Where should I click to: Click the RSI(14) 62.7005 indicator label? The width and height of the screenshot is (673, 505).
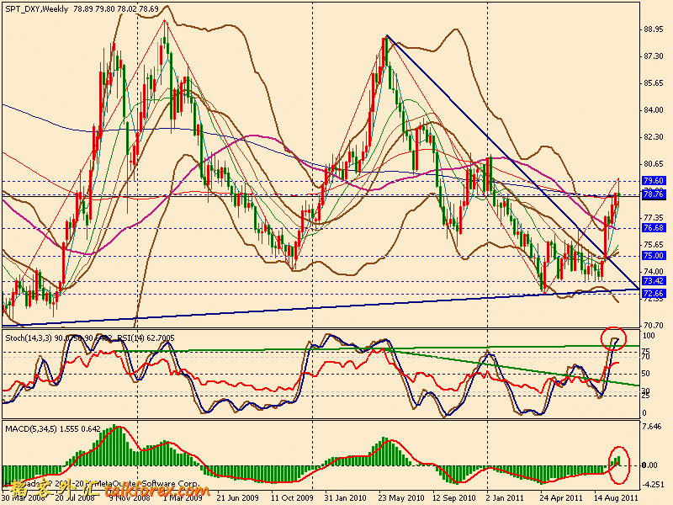(x=146, y=338)
